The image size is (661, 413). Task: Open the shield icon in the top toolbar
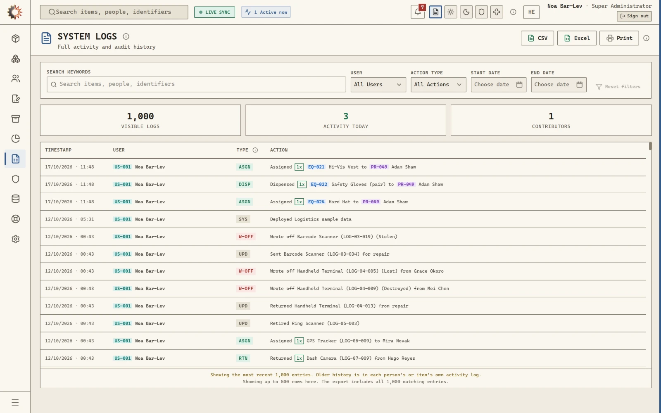point(481,12)
